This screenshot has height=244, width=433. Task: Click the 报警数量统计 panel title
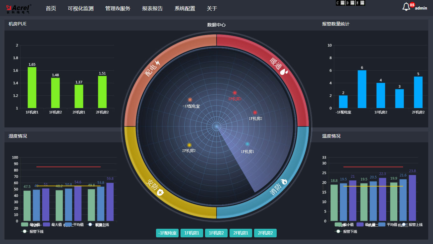336,24
